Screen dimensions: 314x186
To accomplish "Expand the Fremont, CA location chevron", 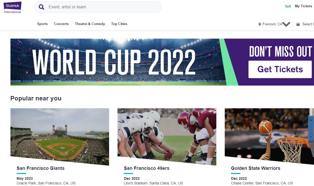I will coord(286,24).
